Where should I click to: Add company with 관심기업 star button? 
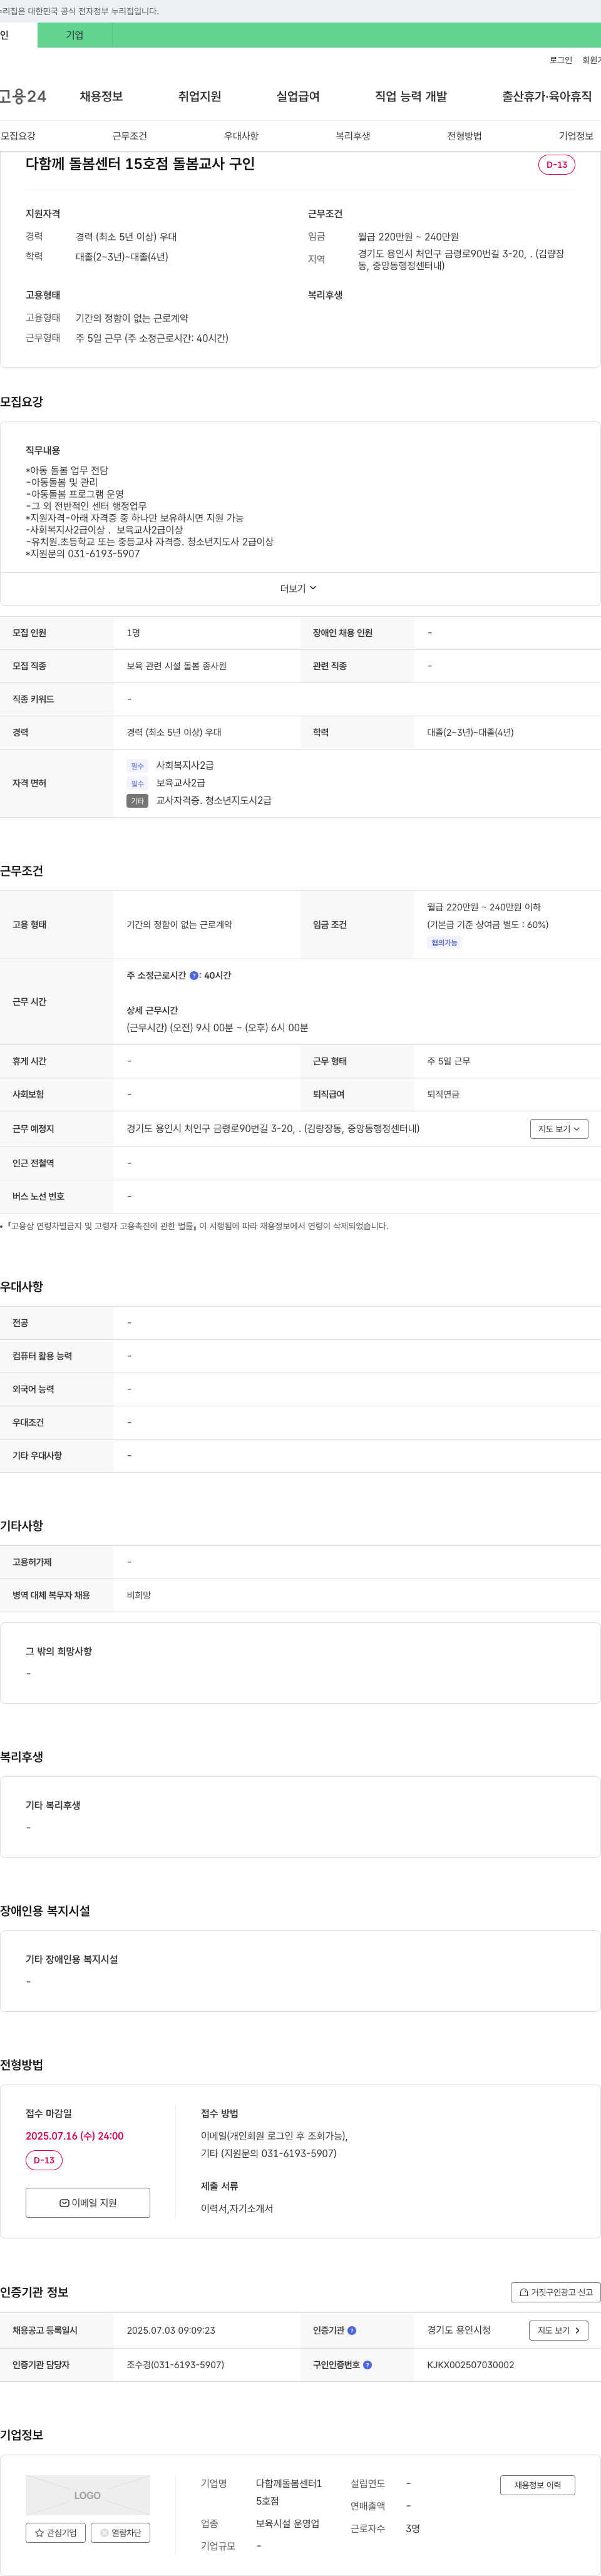tap(56, 2533)
